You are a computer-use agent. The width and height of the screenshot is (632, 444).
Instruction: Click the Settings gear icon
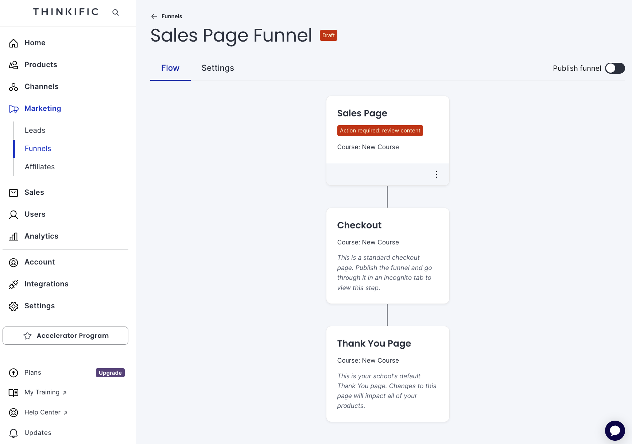[x=13, y=306]
